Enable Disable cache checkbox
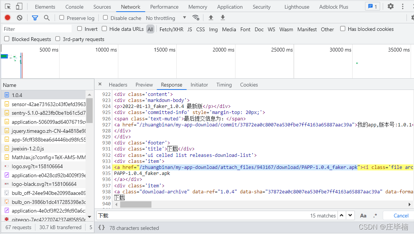414x234 pixels. tap(105, 17)
